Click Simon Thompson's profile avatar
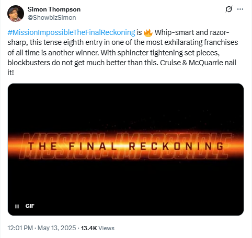 16,14
